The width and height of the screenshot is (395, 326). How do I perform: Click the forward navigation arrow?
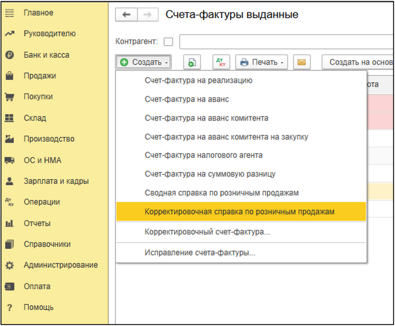click(148, 15)
